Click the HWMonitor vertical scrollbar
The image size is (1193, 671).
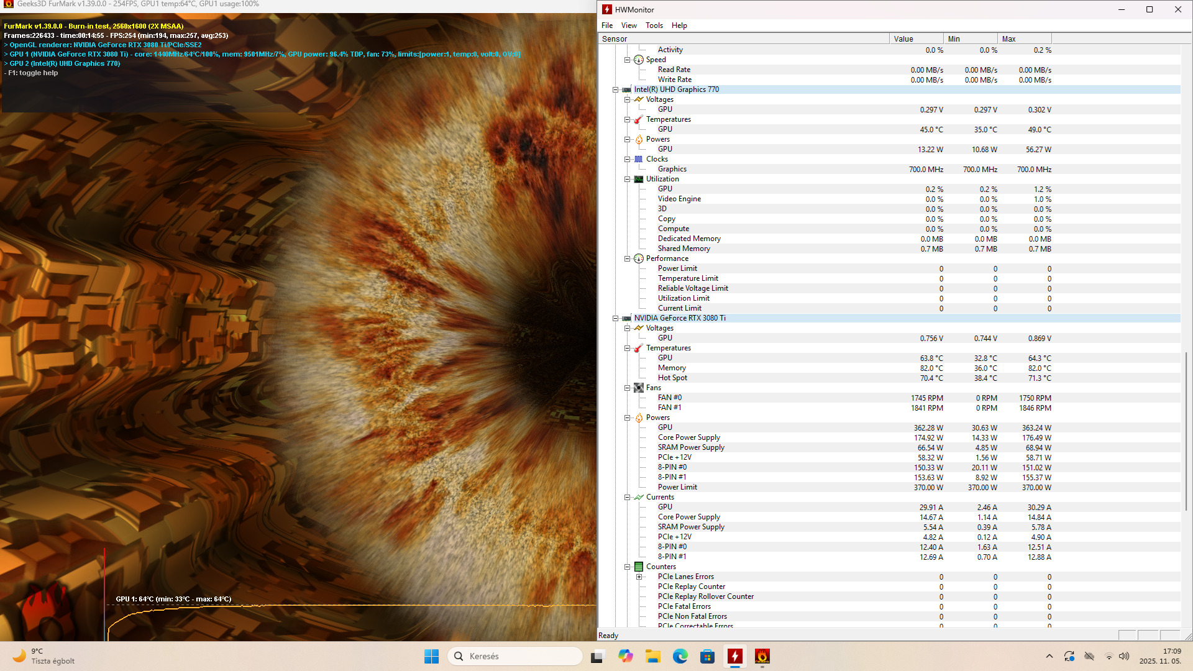click(x=1186, y=432)
